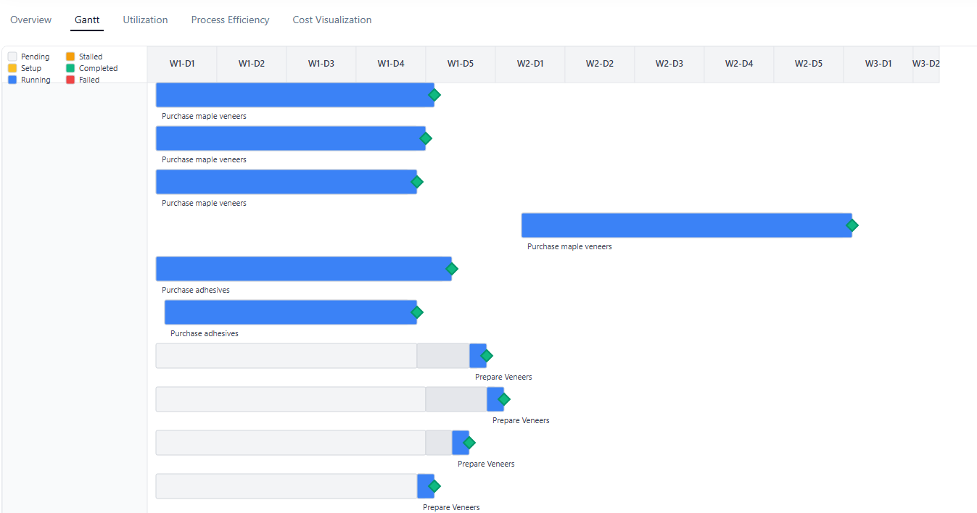Click the green milestone diamond on the topmost bar
The height and width of the screenshot is (513, 977).
pyautogui.click(x=434, y=95)
